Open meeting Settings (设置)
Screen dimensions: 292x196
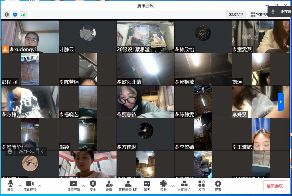pos(218,186)
